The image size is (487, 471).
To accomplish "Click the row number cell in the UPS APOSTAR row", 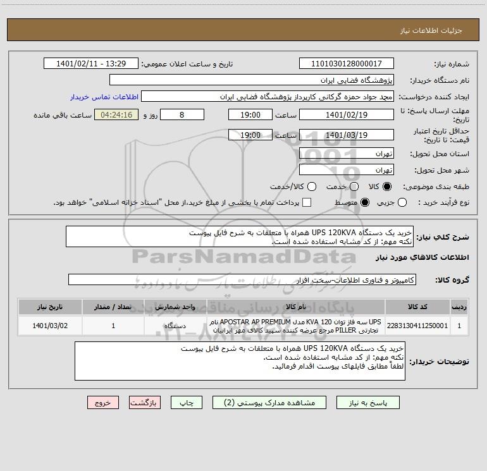I will click(459, 326).
